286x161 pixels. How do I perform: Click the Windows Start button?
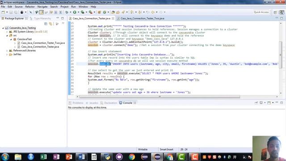(x=5, y=157)
